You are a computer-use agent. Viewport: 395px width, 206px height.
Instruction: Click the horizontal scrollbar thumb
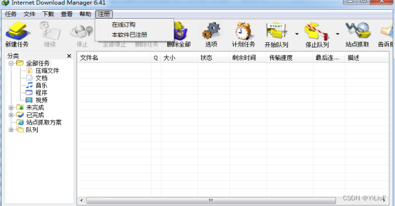click(211, 200)
